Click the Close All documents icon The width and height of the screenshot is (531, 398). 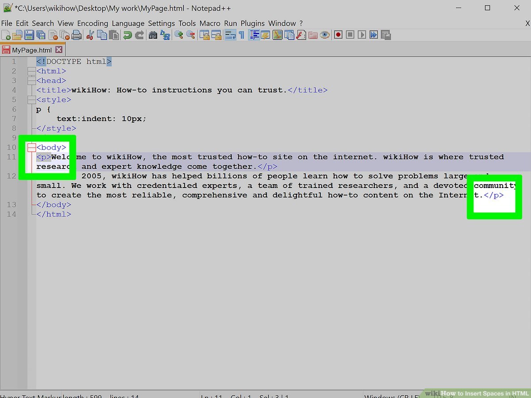pos(65,35)
